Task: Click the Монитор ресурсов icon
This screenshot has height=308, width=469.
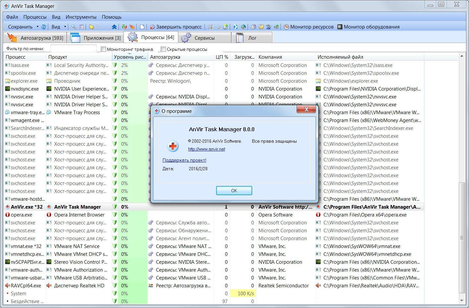Action: click(286, 27)
